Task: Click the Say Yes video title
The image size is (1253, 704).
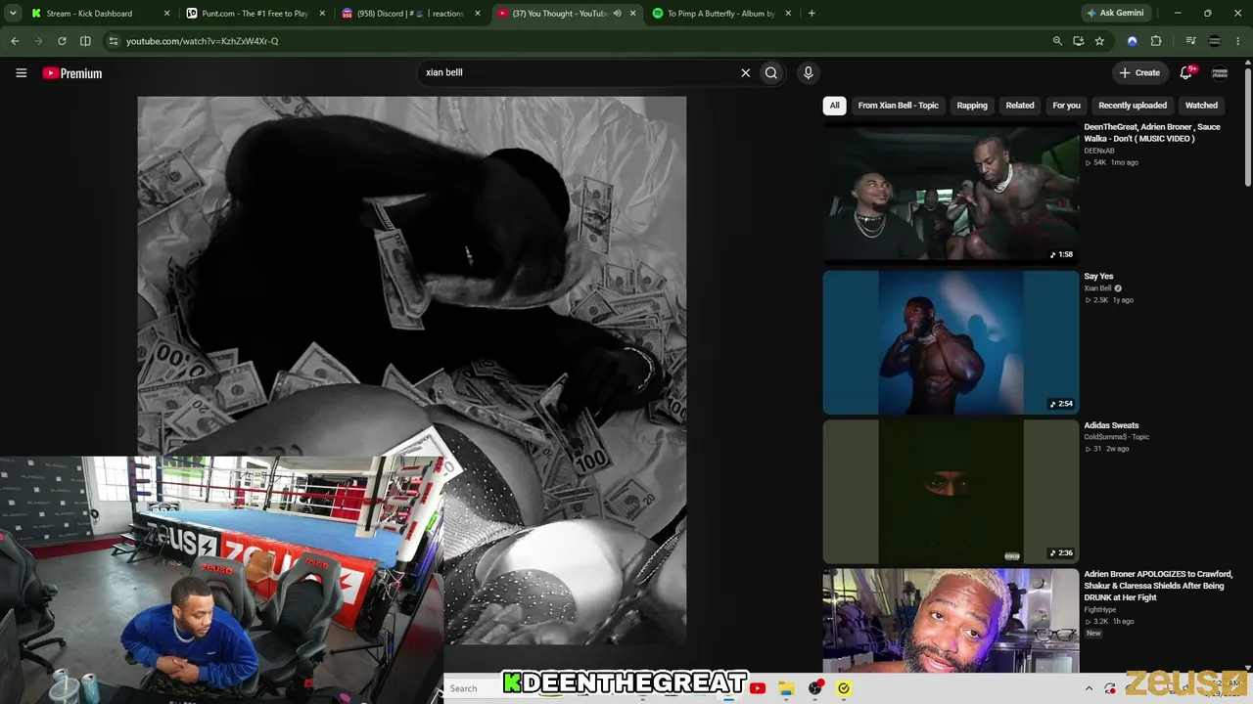Action: tap(1098, 277)
